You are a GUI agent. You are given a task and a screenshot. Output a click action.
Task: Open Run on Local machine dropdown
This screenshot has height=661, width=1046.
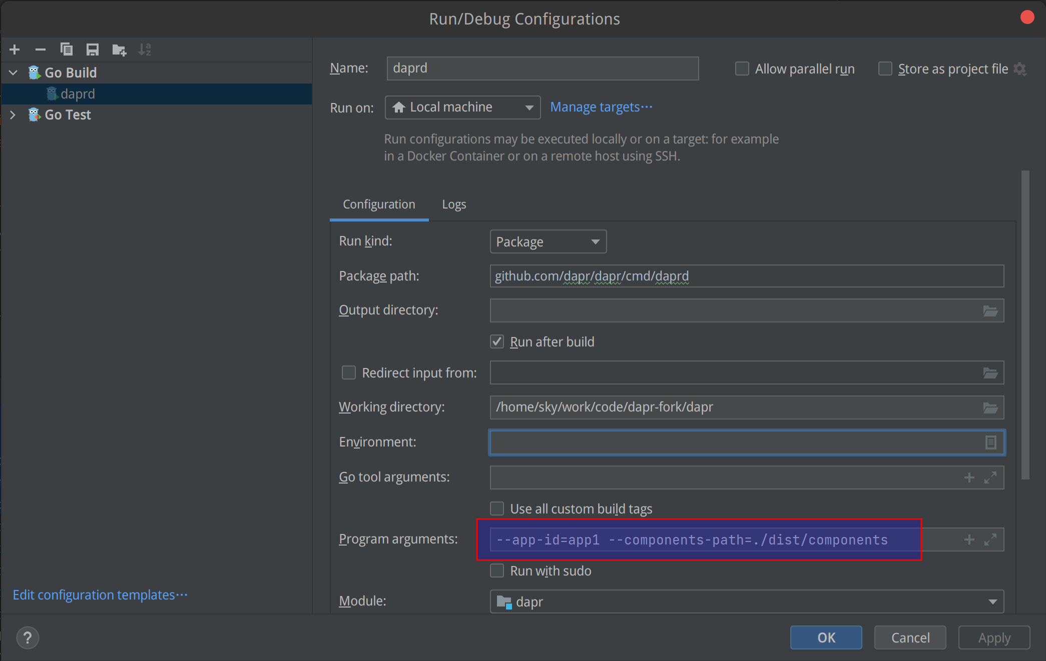coord(462,107)
